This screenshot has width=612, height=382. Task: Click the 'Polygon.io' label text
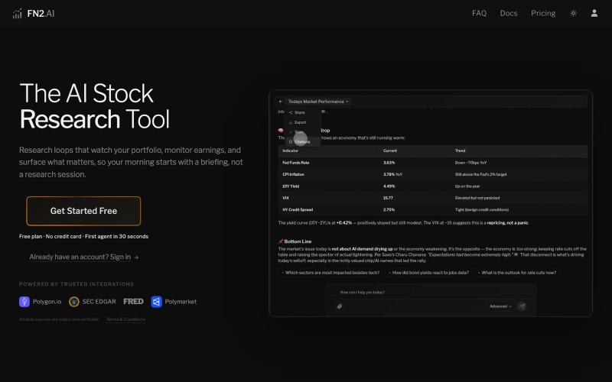[x=47, y=302]
